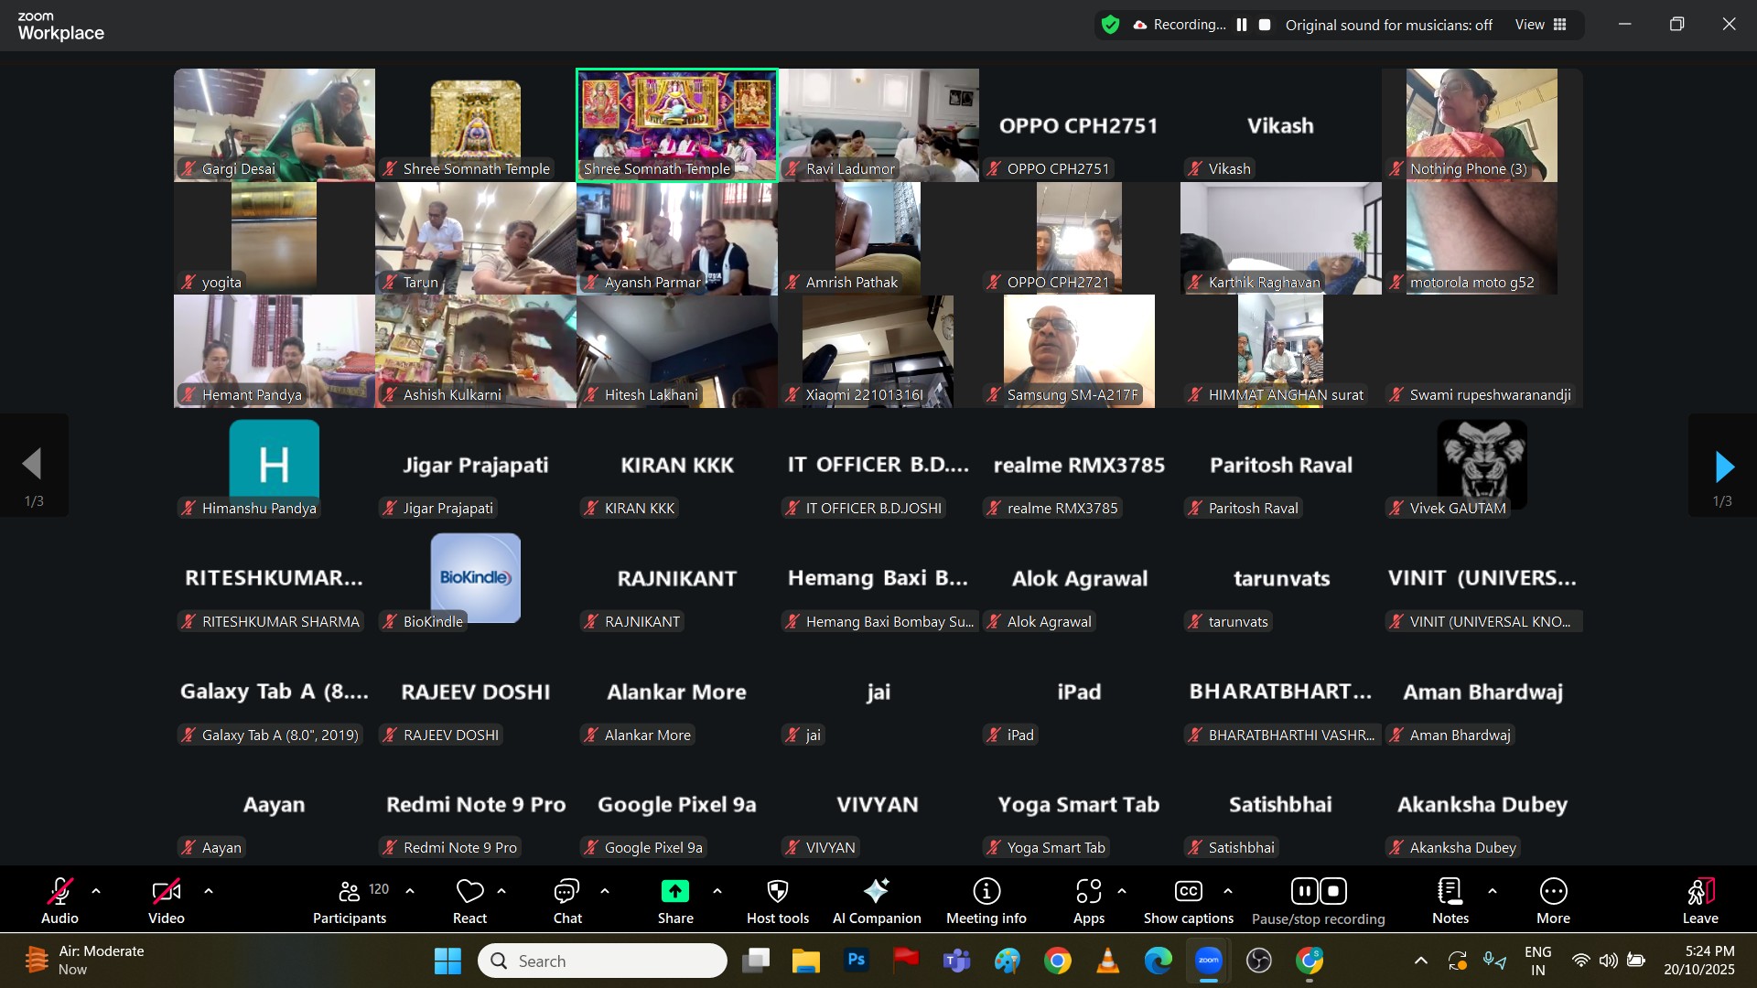Open the View layout menu
The height and width of the screenshot is (988, 1757).
pos(1541,25)
